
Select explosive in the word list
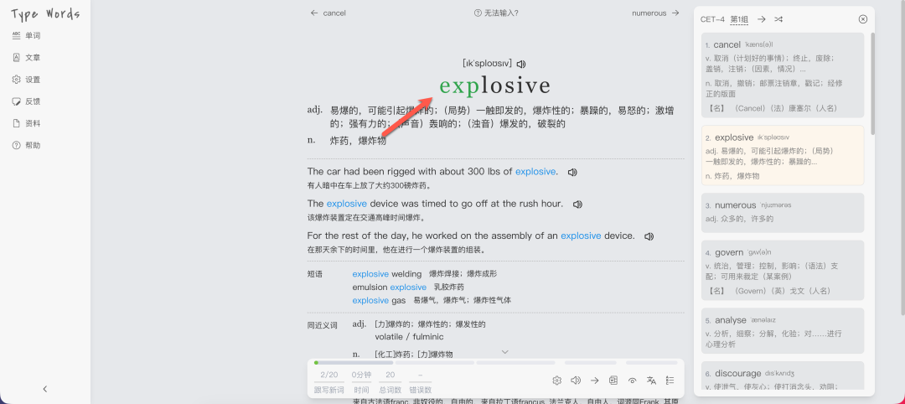(x=783, y=155)
